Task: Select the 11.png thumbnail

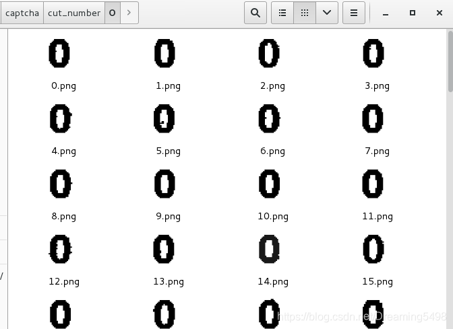Action: pos(373,184)
